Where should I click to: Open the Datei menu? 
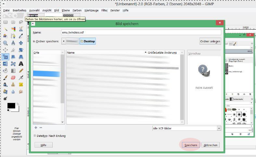click(x=6, y=10)
